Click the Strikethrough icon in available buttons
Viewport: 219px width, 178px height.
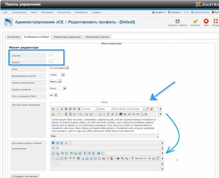pyautogui.click(x=66, y=143)
